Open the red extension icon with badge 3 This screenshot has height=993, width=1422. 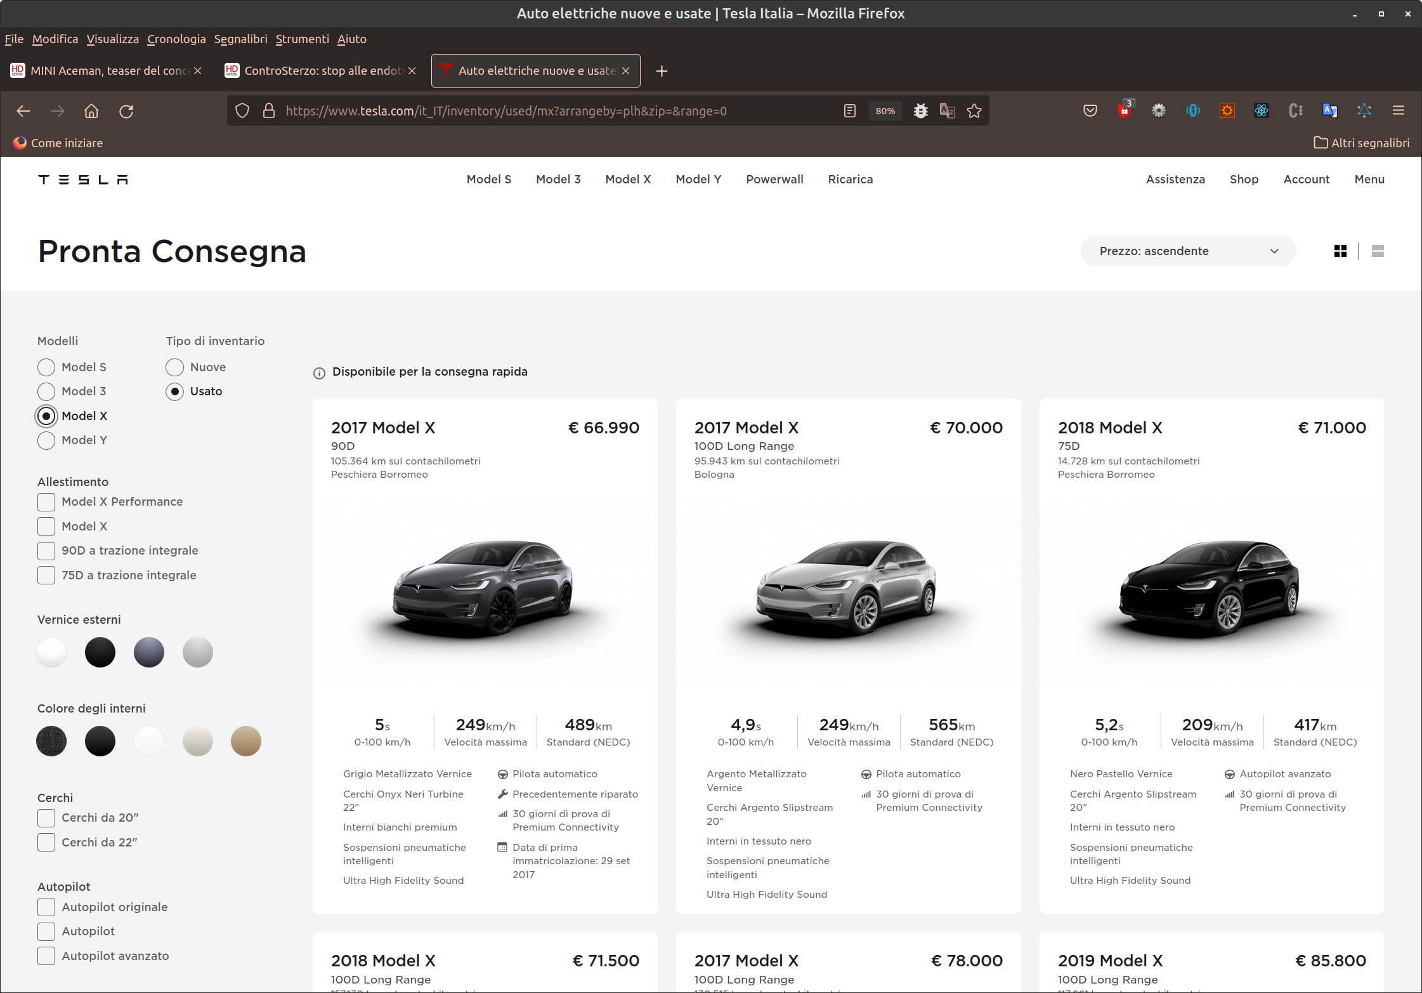click(x=1125, y=110)
